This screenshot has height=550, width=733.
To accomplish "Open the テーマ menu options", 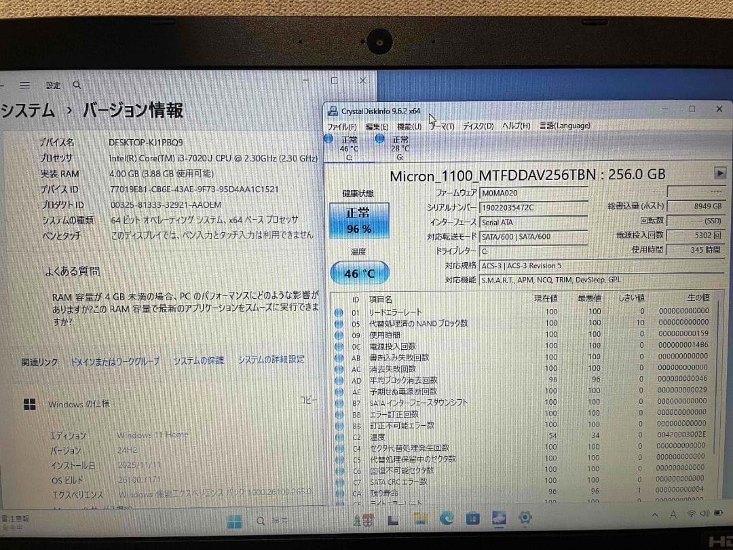I will 441,126.
